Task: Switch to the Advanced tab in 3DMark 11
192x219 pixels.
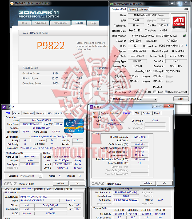Action: (x=40, y=23)
